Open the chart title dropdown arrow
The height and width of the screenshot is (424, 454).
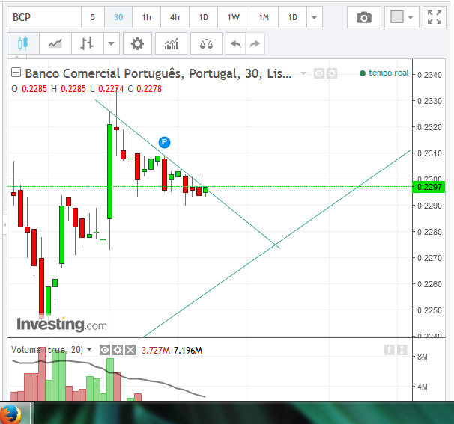[303, 73]
